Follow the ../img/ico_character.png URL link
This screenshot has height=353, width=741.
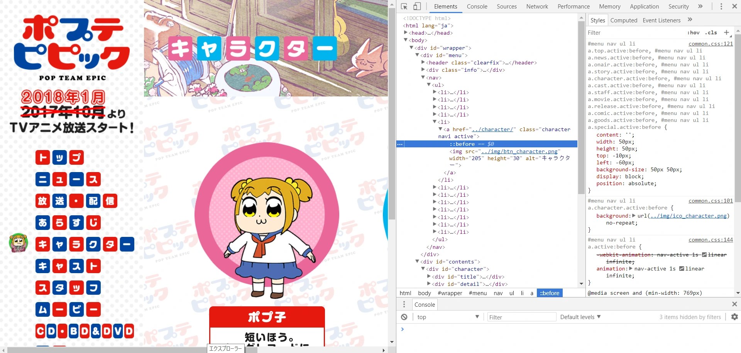click(x=689, y=216)
